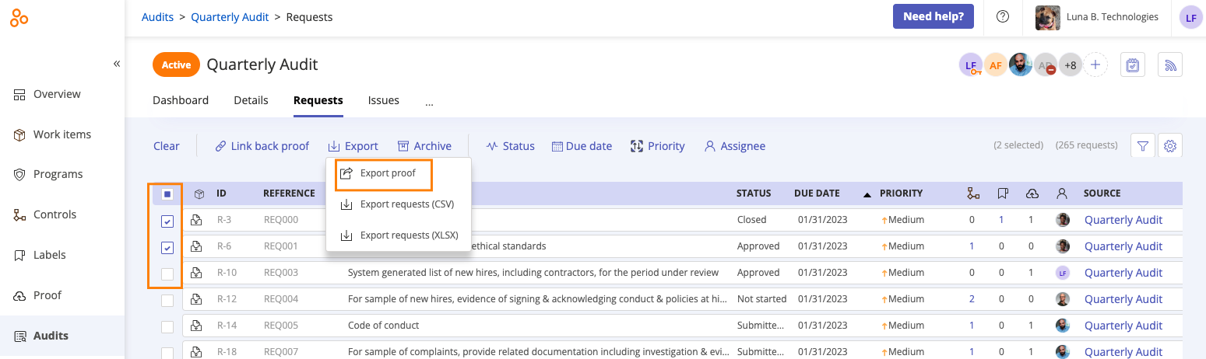Open the Export dropdown

tap(353, 146)
